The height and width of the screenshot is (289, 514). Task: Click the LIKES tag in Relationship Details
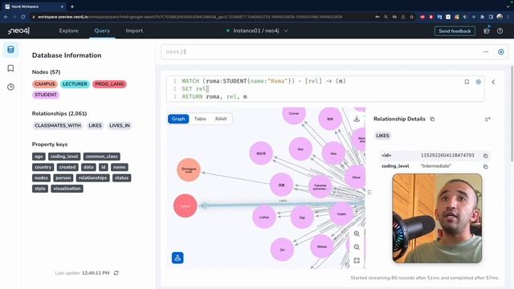pos(382,136)
